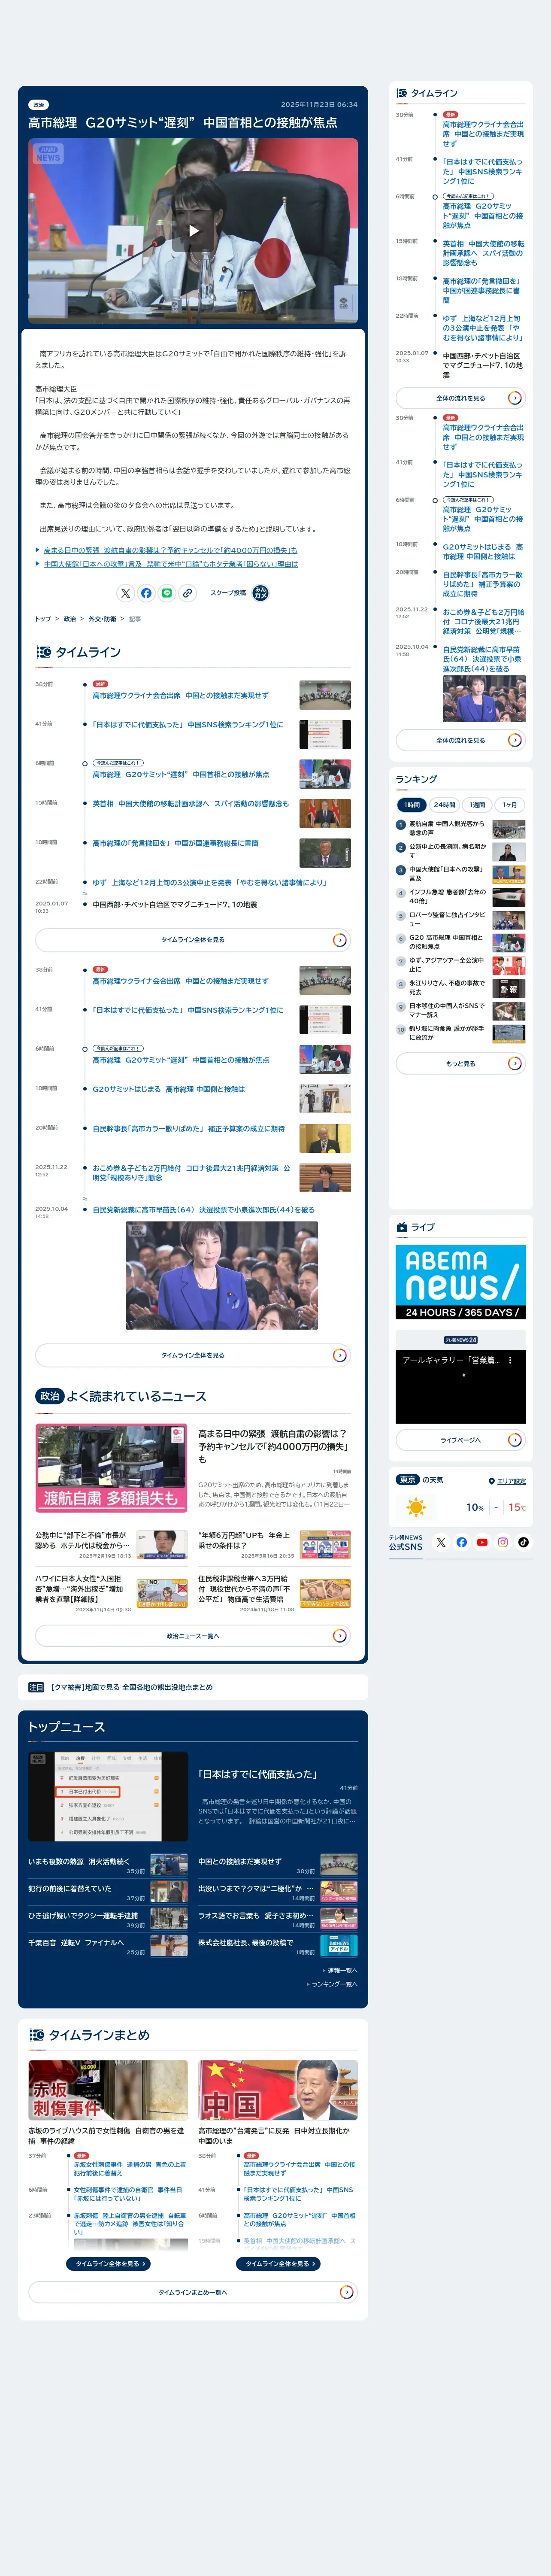Share article on Facebook below the text

(146, 593)
